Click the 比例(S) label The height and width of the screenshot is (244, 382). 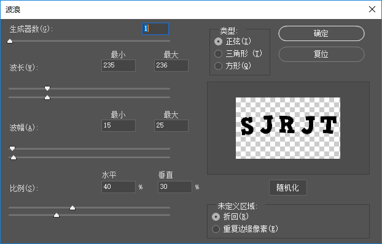click(23, 189)
